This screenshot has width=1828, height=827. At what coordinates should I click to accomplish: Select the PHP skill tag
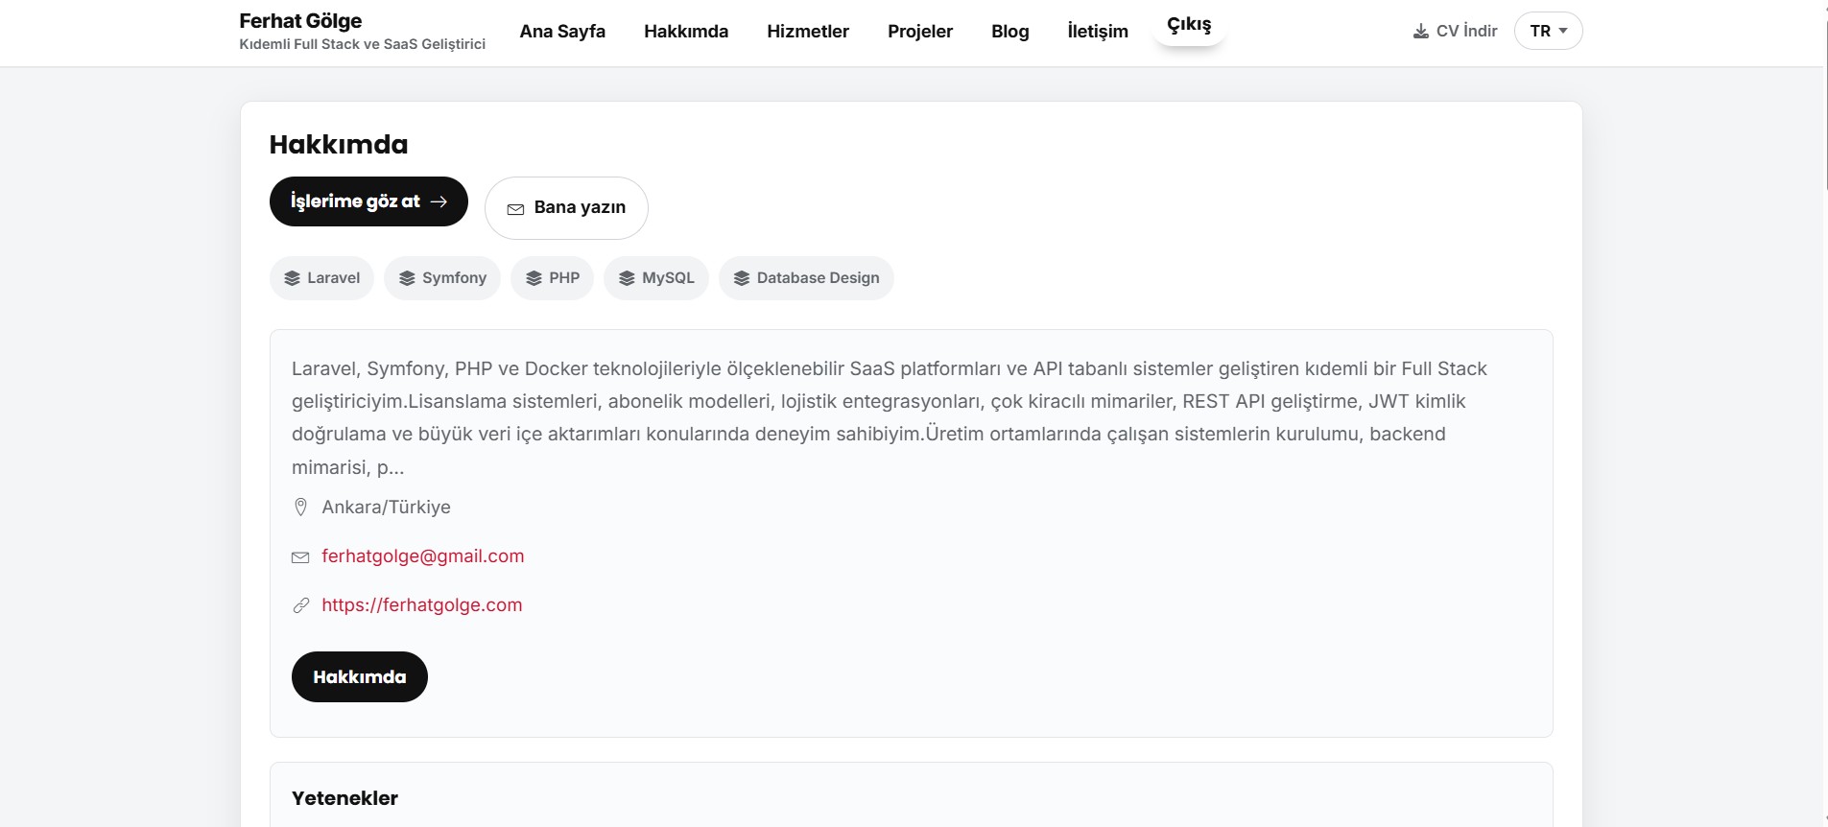(552, 278)
